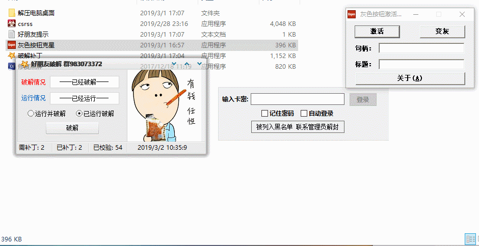This screenshot has width=479, height=246.
Task: Switch to details view icon in status bar
Action: [470, 239]
